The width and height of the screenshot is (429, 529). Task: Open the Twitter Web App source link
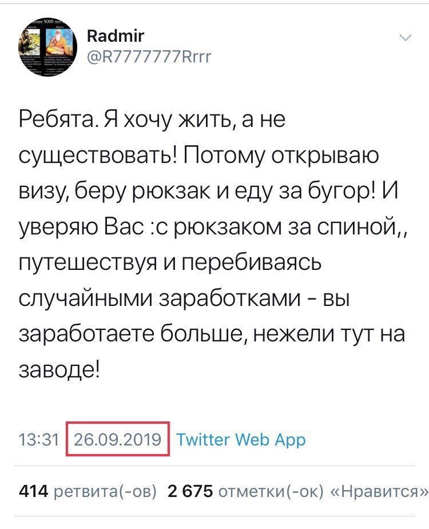click(241, 440)
